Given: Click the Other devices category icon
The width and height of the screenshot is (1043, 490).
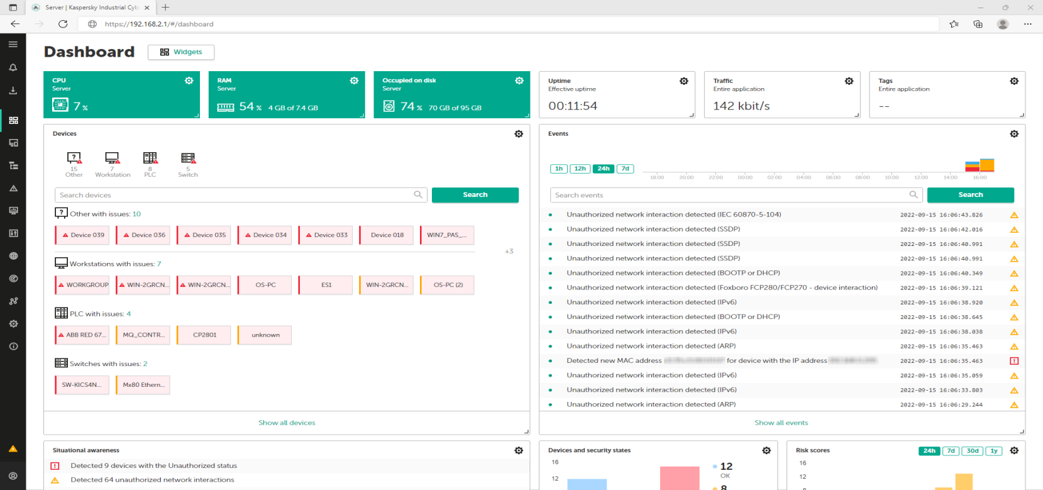Looking at the screenshot, I should (x=74, y=158).
